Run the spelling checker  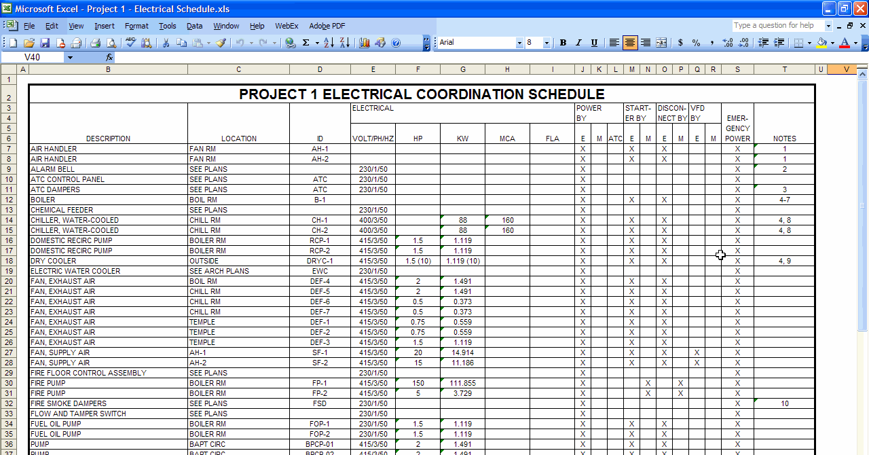coord(130,42)
